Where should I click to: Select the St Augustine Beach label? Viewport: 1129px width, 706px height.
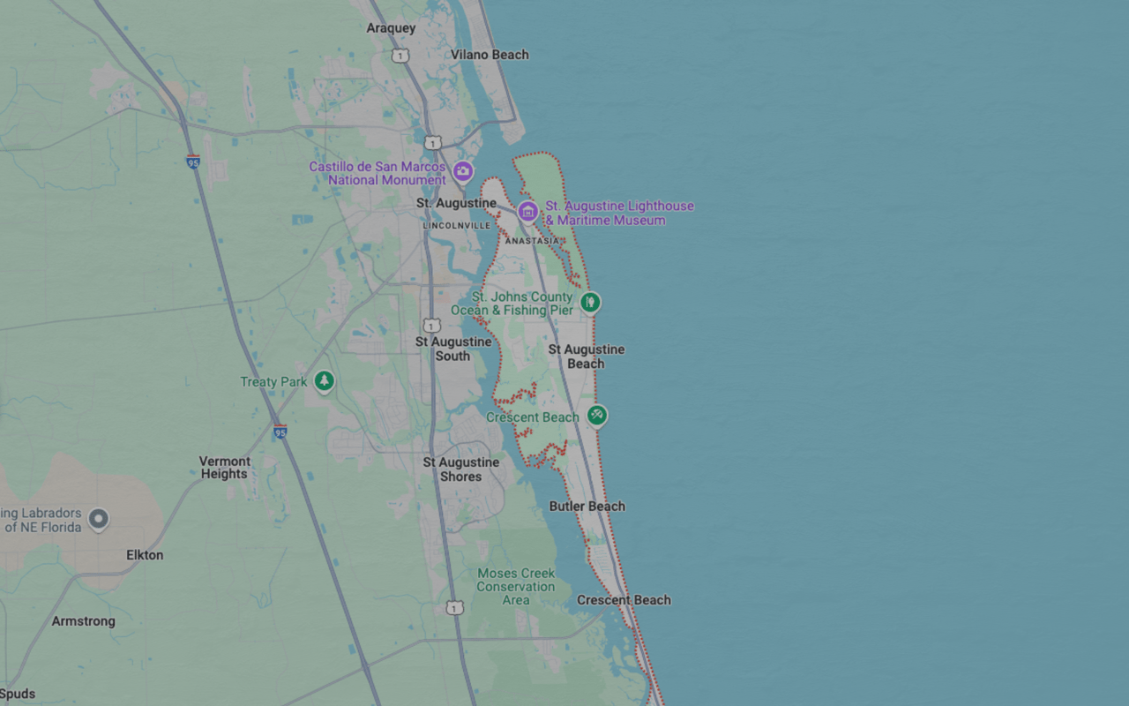(x=587, y=357)
